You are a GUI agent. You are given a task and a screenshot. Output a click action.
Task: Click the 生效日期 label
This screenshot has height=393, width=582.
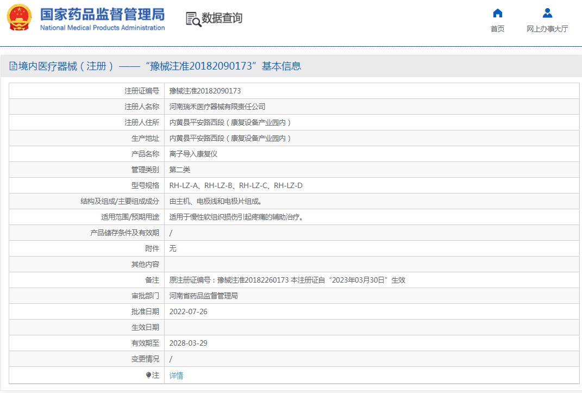pyautogui.click(x=145, y=327)
